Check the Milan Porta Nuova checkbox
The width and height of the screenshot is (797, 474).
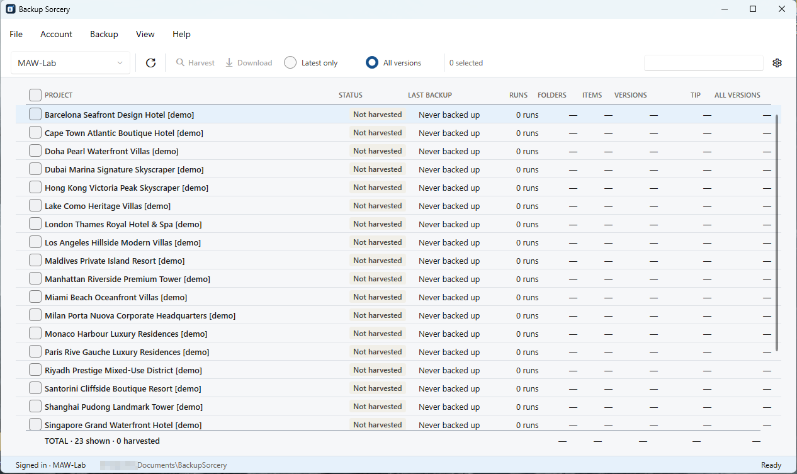[35, 315]
